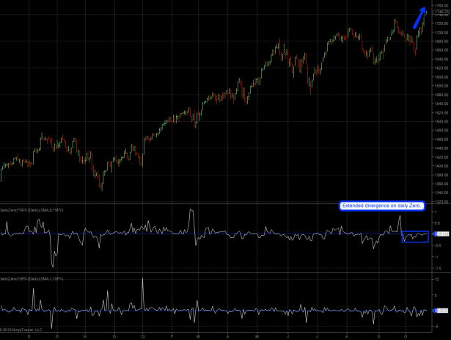Click the 1360.00 price axis label
This screenshot has height=340, width=451.
(441, 184)
